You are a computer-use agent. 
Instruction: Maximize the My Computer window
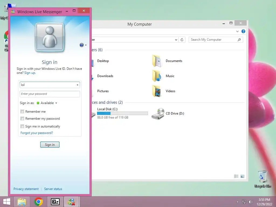pyautogui.click(x=231, y=23)
